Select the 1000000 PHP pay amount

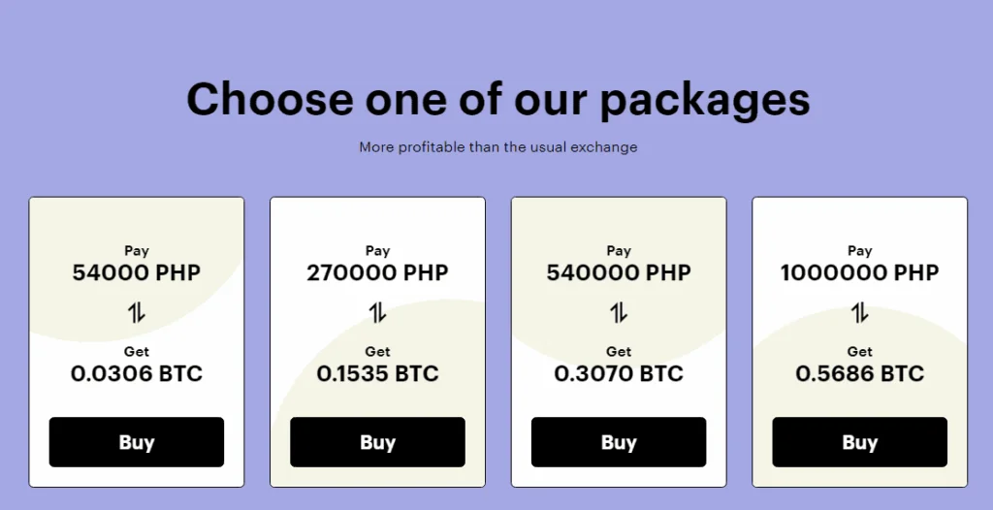pyautogui.click(x=860, y=272)
